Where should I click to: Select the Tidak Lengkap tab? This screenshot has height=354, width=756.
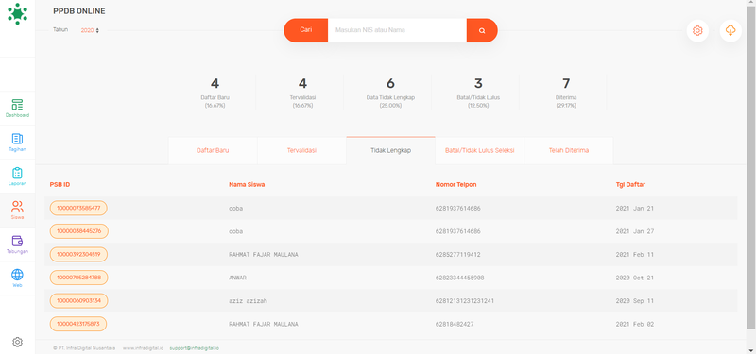390,150
